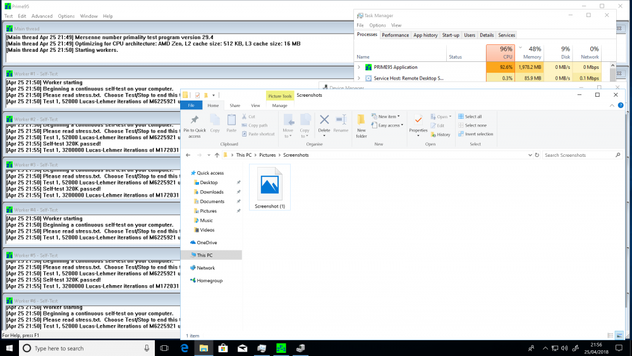The width and height of the screenshot is (632, 356).
Task: Select Downloads in Quick access
Action: tap(212, 192)
